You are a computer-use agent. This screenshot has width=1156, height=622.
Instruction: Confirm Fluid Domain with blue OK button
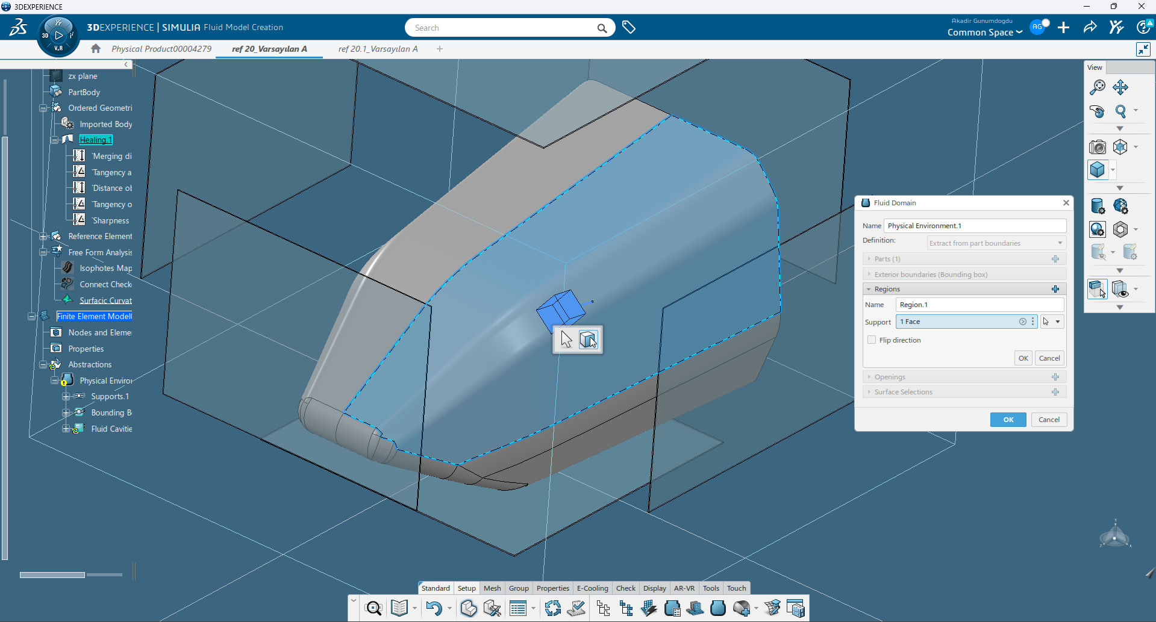tap(1008, 420)
